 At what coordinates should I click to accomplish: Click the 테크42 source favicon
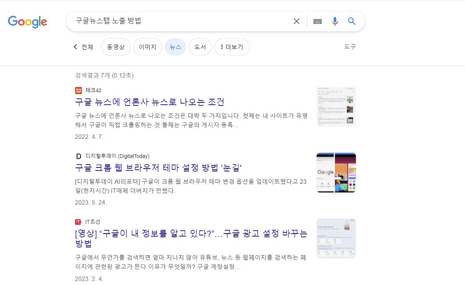coord(78,90)
